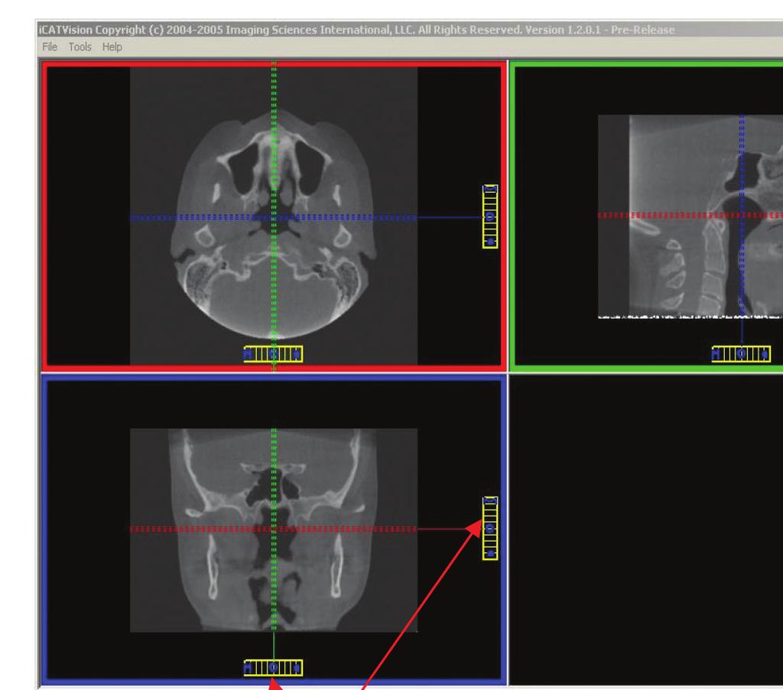The width and height of the screenshot is (783, 690).
Task: Click the horizontal slice slider under the axial view
Action: point(273,354)
